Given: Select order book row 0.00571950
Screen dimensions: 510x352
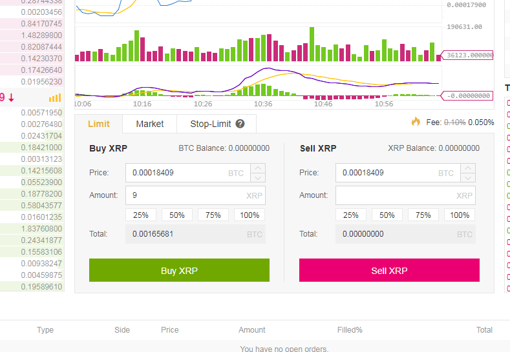Looking at the screenshot, I should coord(32,113).
